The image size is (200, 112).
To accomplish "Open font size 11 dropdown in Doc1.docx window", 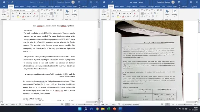I will coord(137,10).
